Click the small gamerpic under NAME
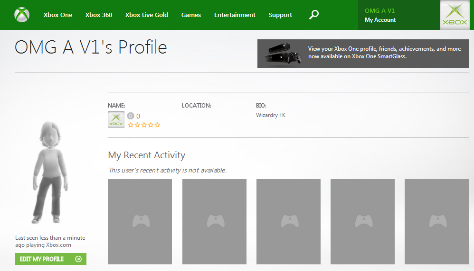This screenshot has width=474, height=271. point(116,120)
